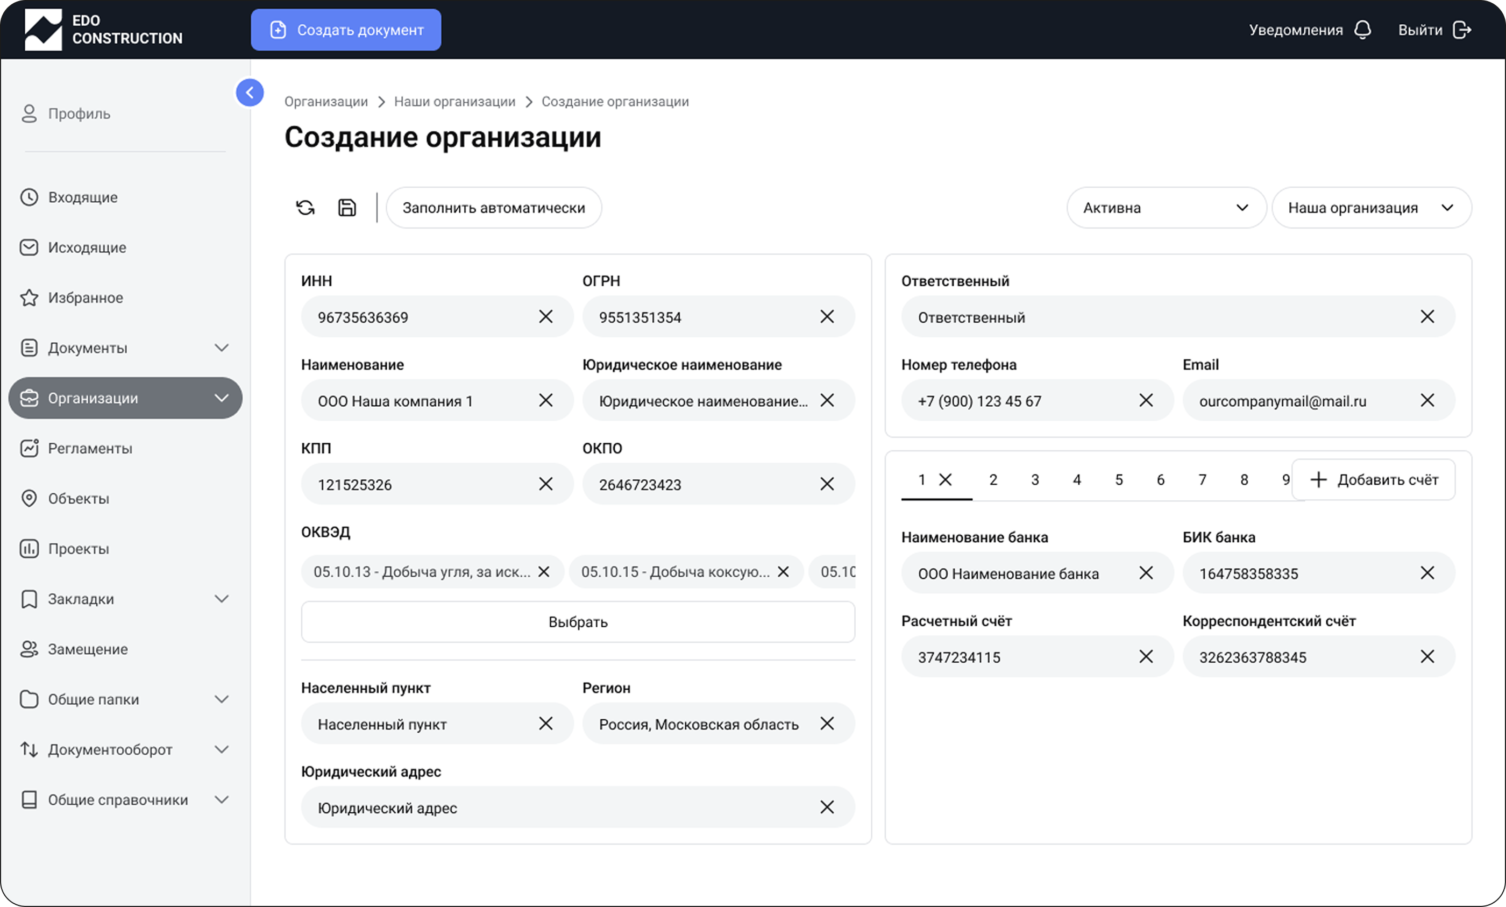
Task: Switch to account tab 4
Action: pyautogui.click(x=1077, y=480)
